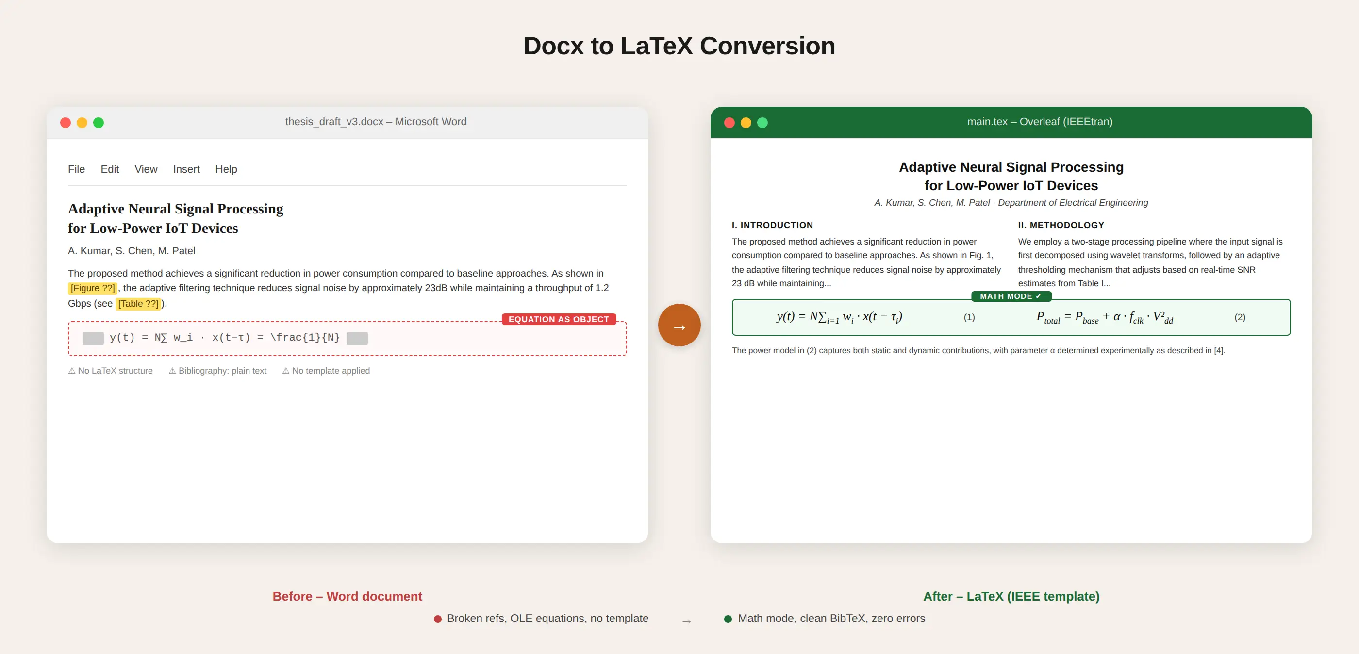1359x654 pixels.
Task: Click 'Math mode, clean BibTeX, zero errors' legend
Action: pyautogui.click(x=825, y=618)
